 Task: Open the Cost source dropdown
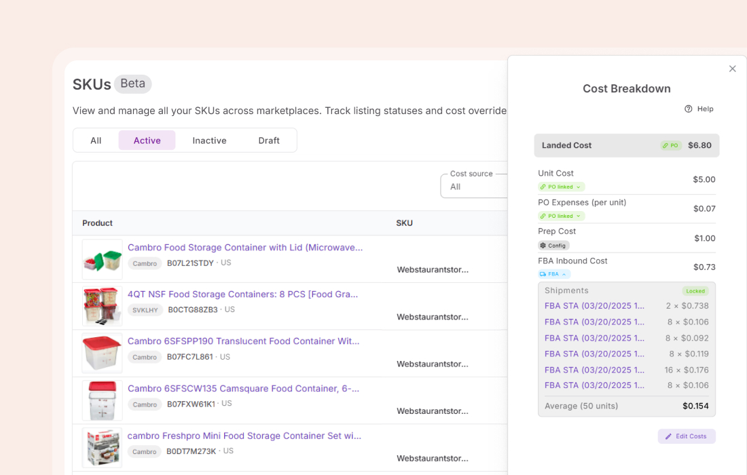coord(475,185)
